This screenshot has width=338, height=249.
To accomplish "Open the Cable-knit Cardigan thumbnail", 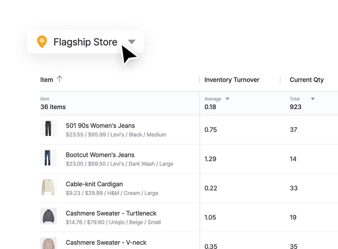I will point(48,187).
